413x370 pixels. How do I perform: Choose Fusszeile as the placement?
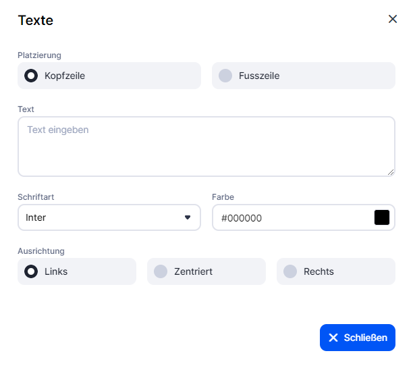225,76
